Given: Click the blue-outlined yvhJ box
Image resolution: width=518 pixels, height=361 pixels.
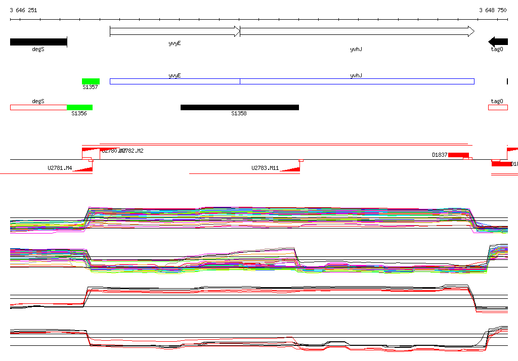Looking at the screenshot, I should [x=357, y=81].
